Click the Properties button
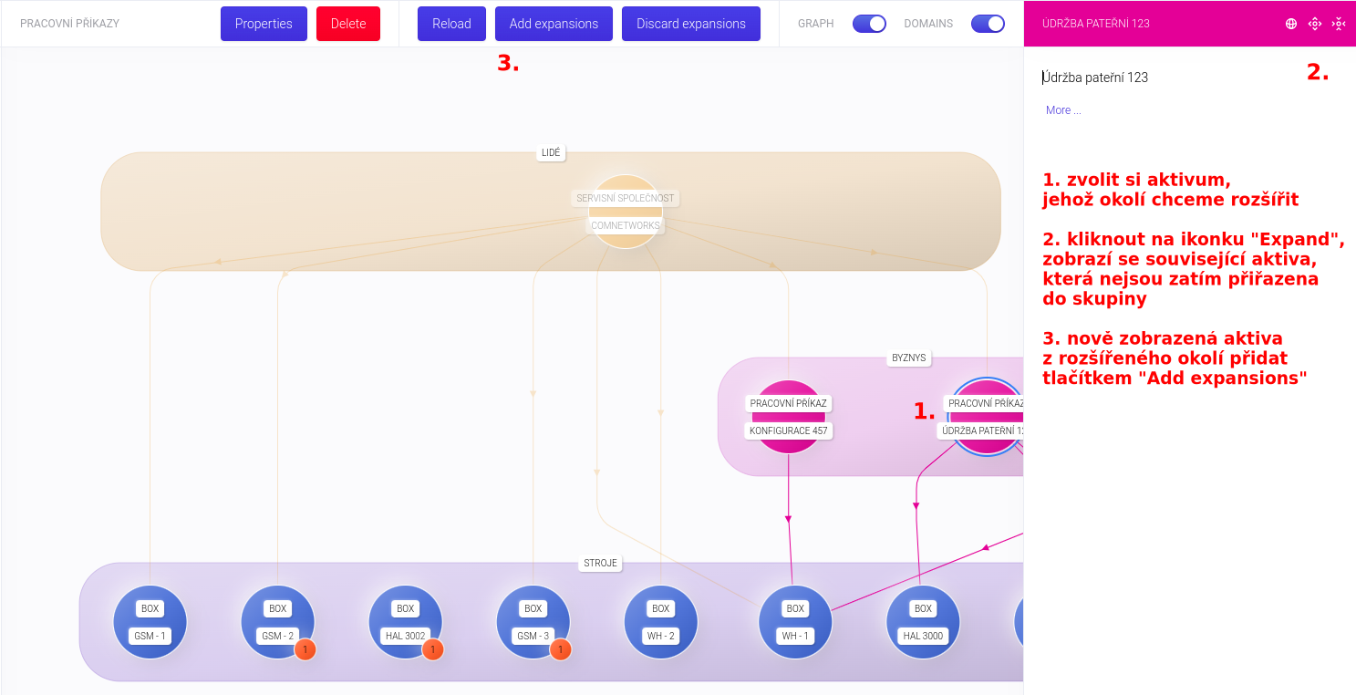The height and width of the screenshot is (695, 1356). [264, 24]
